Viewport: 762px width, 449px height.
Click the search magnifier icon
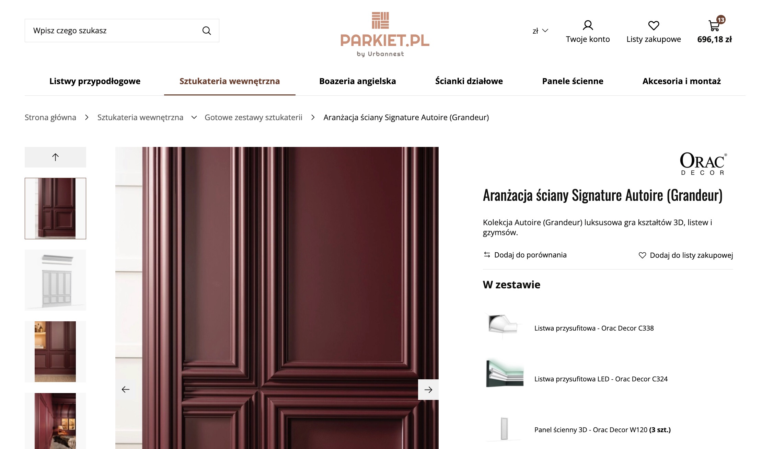[x=207, y=31]
